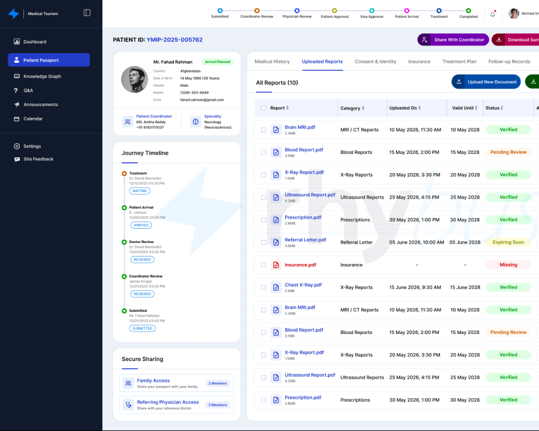Open the Chest X-Ray.pdf link

pyautogui.click(x=303, y=284)
